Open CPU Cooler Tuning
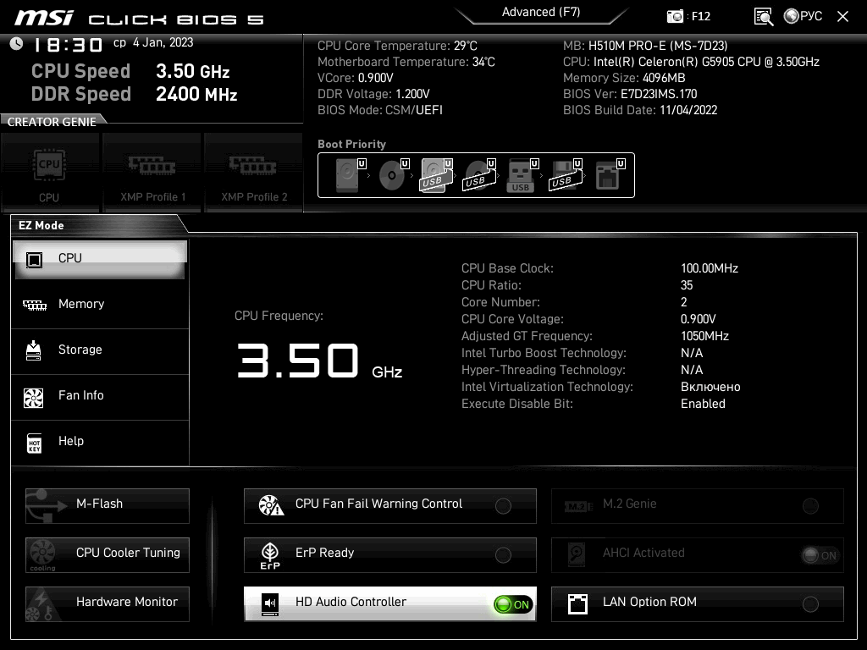The width and height of the screenshot is (867, 650). point(108,555)
